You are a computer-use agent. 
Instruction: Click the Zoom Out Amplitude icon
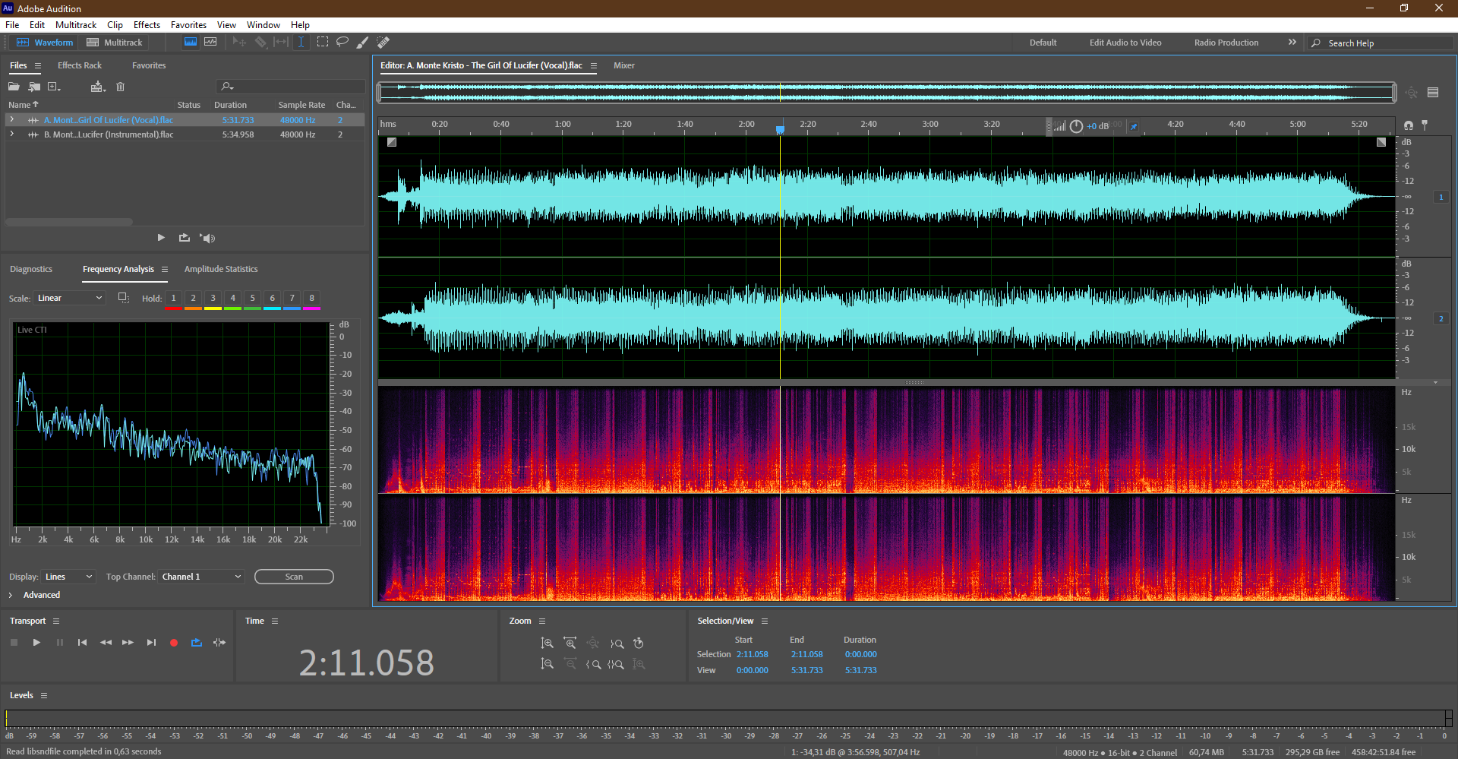(x=547, y=664)
